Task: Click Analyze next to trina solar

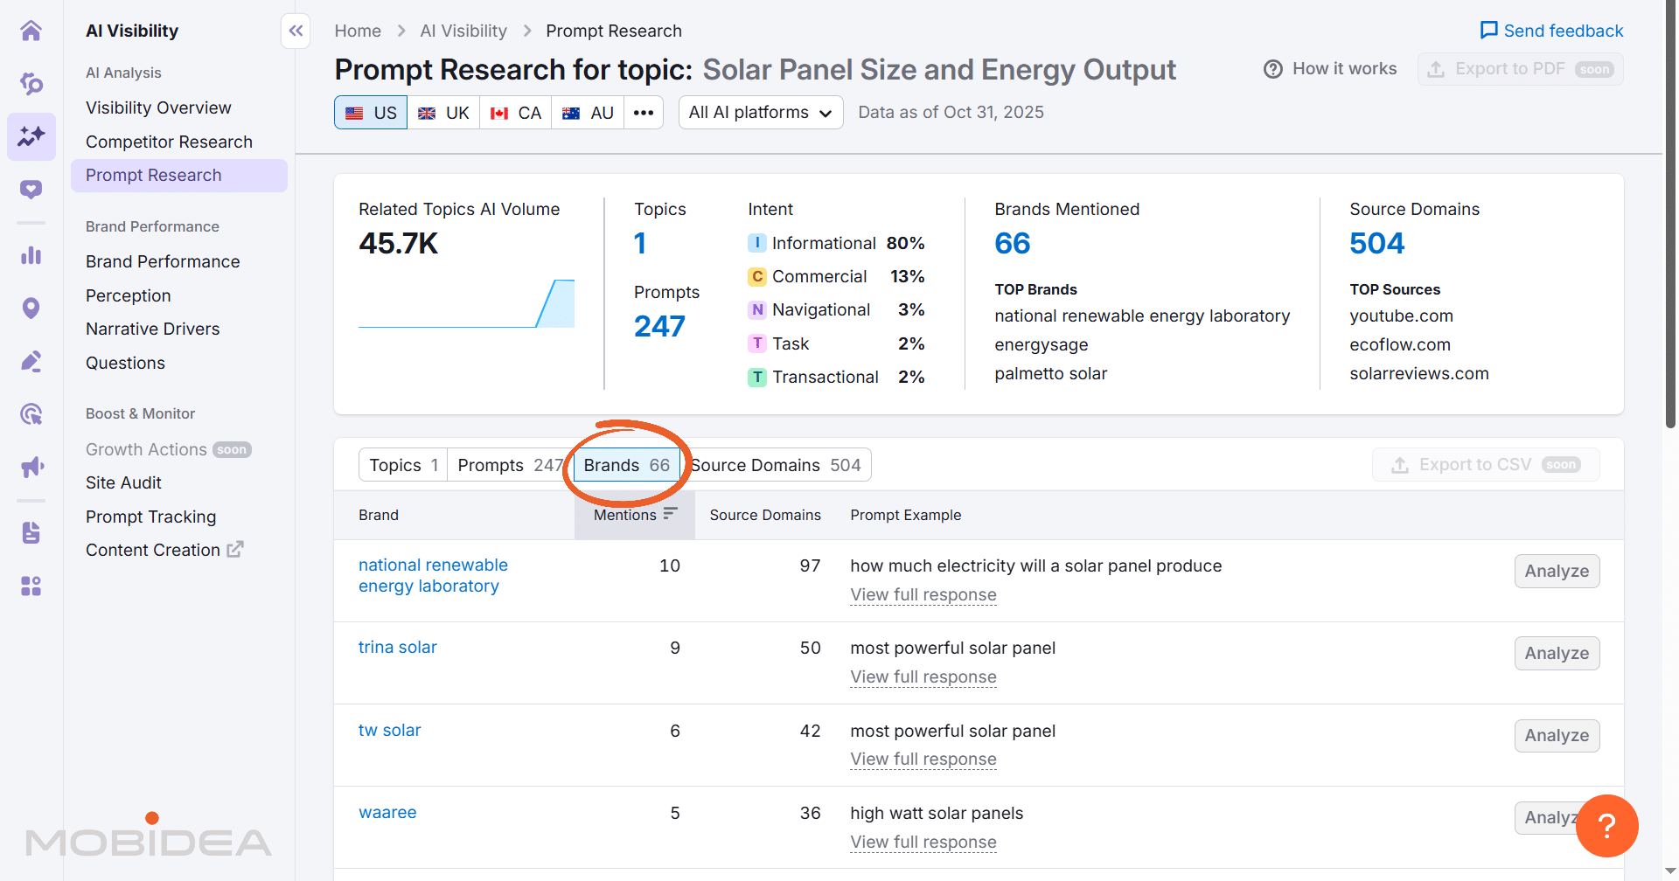Action: tap(1557, 653)
